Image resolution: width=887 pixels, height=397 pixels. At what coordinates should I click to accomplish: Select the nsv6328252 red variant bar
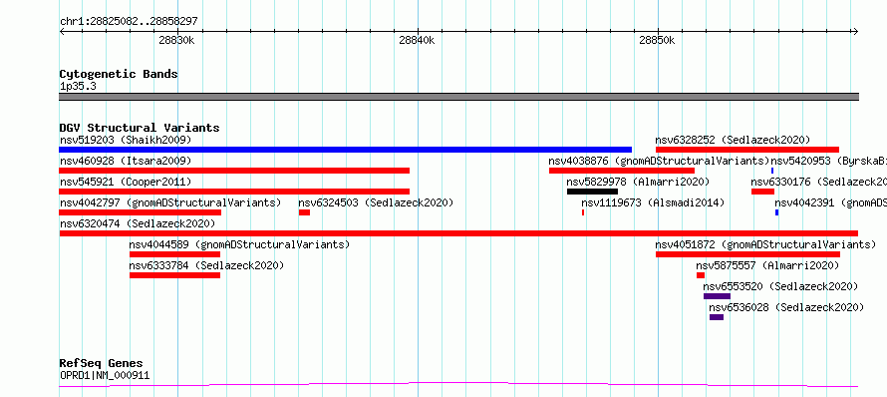click(x=747, y=150)
